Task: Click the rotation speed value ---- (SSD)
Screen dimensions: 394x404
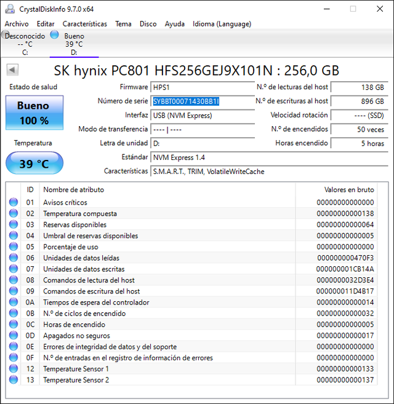Action: 360,115
